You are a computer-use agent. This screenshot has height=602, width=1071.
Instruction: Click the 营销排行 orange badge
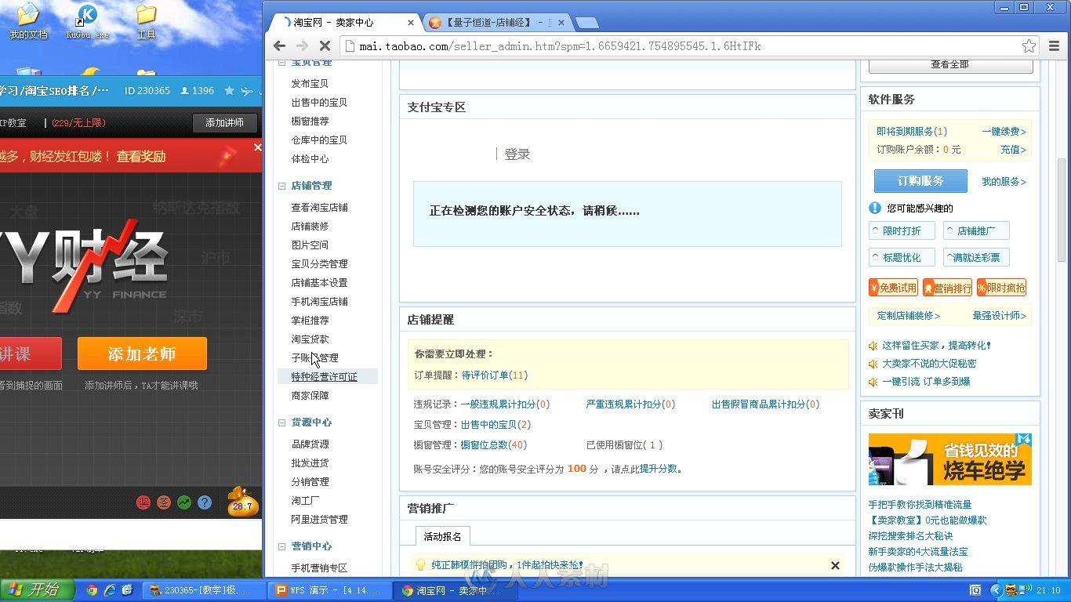click(947, 288)
